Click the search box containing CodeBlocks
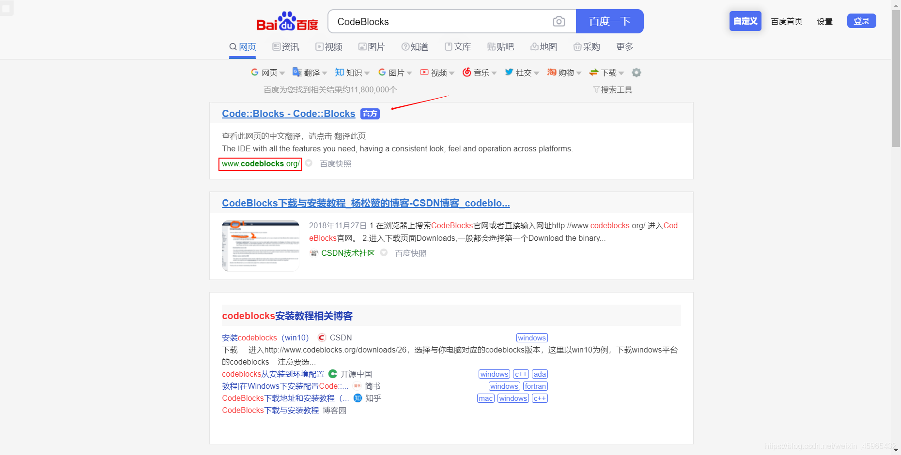901x455 pixels. [x=452, y=21]
